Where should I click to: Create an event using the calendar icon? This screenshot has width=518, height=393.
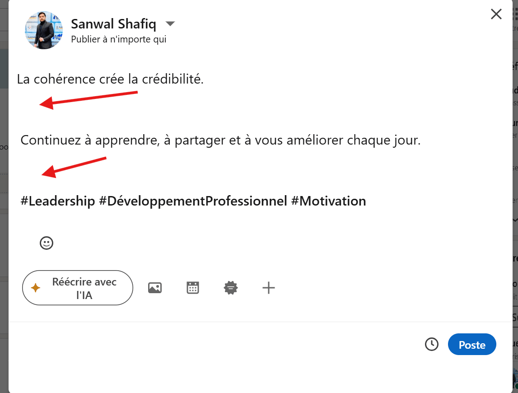pos(192,287)
